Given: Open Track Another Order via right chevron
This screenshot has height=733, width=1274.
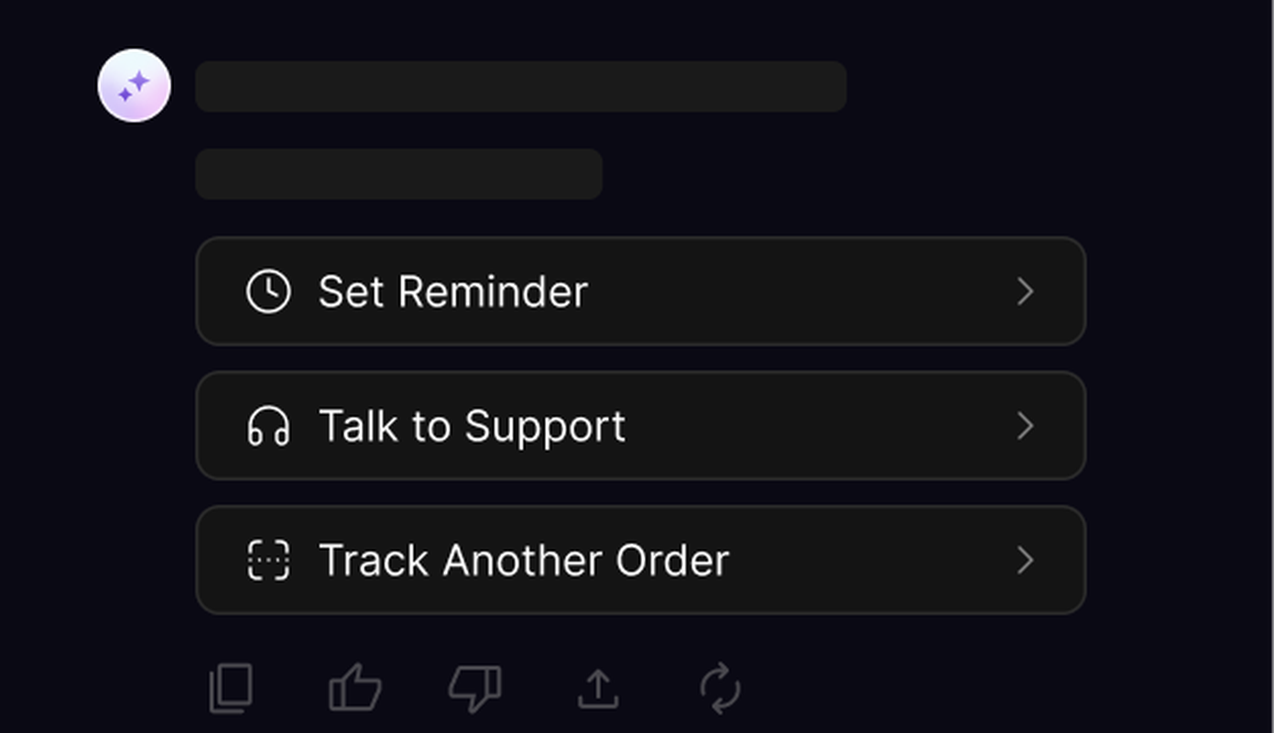Looking at the screenshot, I should click(x=1025, y=561).
